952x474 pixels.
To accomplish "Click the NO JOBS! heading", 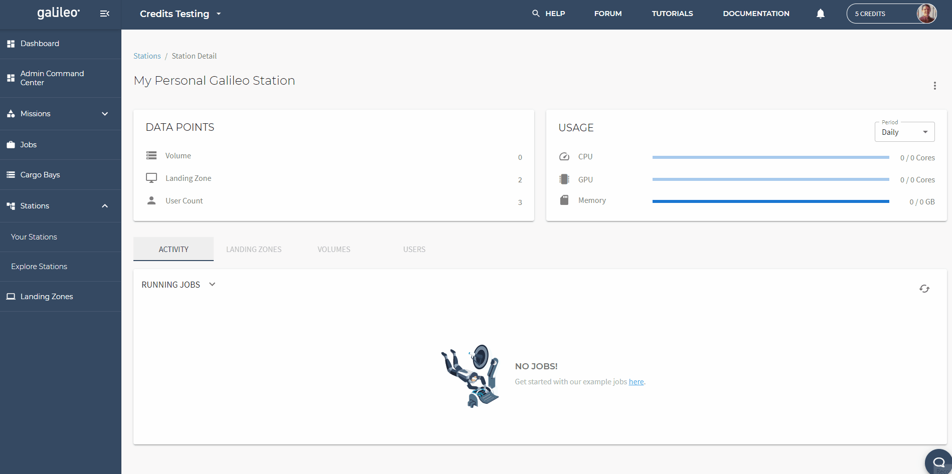I will click(536, 366).
